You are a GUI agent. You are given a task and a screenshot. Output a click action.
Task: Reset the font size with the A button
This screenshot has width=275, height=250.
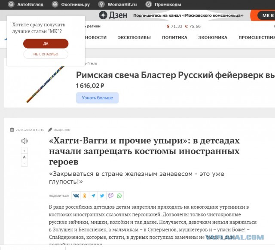24,157
